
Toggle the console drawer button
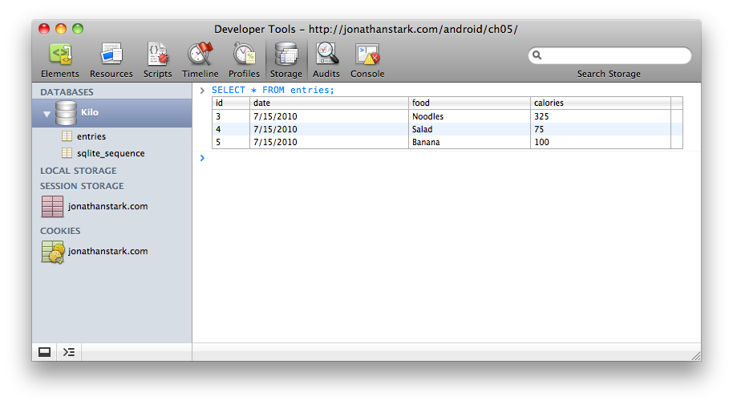(69, 352)
